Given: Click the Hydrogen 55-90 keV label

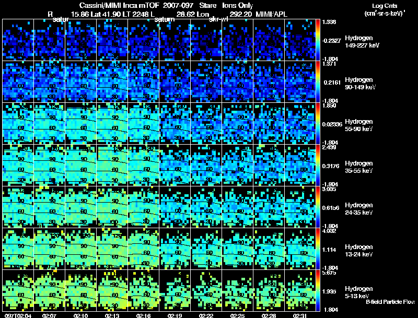Looking at the screenshot, I should click(359, 125).
